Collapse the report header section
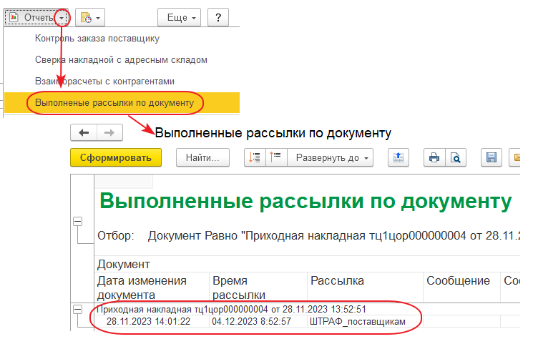 click(x=77, y=222)
